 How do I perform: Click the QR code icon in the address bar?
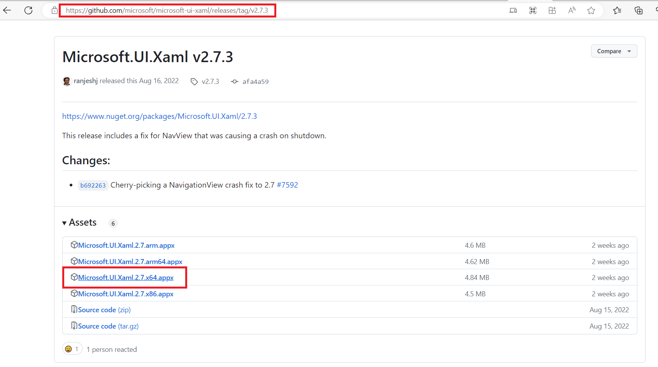[533, 10]
